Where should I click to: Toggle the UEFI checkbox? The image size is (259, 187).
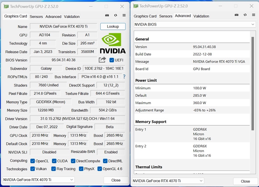[x=112, y=60]
